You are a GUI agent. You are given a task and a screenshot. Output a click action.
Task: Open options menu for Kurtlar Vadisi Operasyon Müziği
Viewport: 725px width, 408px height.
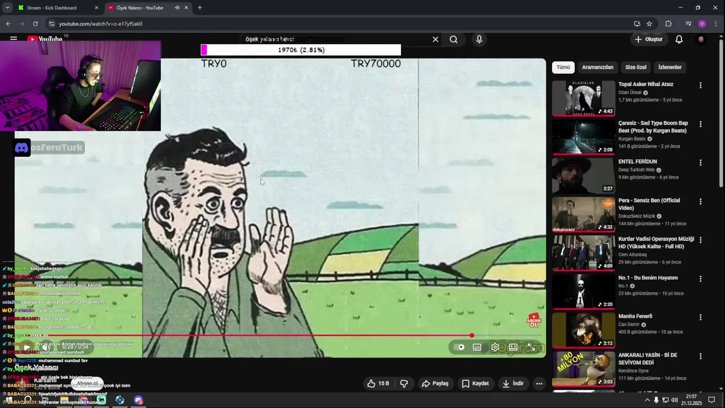(x=701, y=240)
